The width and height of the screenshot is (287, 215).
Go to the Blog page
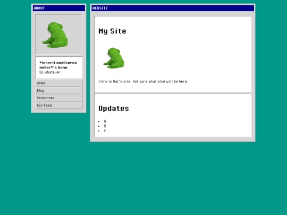[59, 91]
